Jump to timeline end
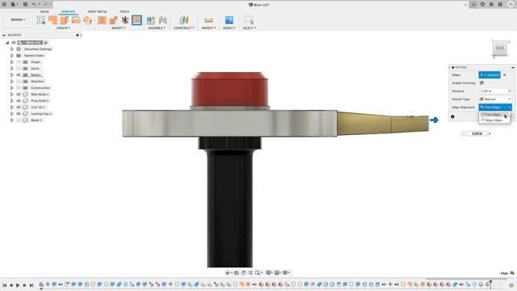Screen dimensions: 517x291 32,285
